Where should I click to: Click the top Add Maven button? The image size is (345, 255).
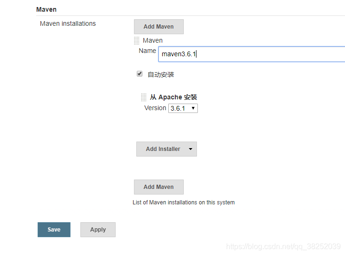[x=158, y=27]
